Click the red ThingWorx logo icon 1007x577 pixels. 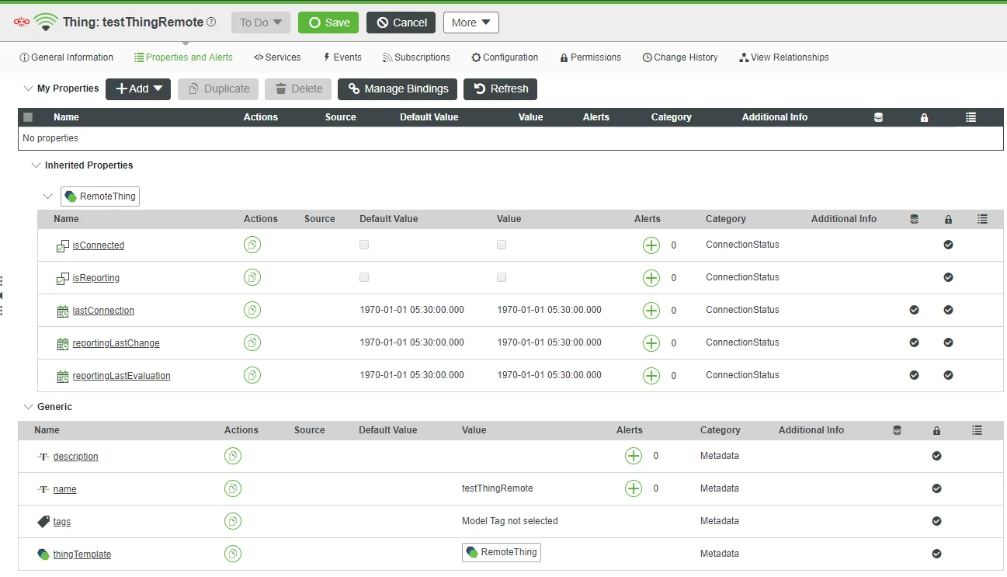(22, 22)
